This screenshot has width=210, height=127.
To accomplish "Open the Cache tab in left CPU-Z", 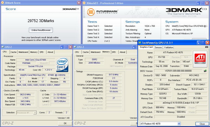I will [13, 52].
